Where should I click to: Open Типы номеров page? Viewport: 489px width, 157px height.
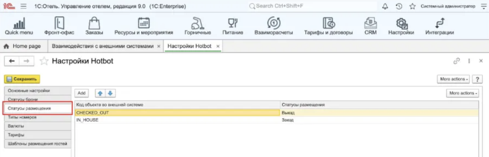coord(38,117)
